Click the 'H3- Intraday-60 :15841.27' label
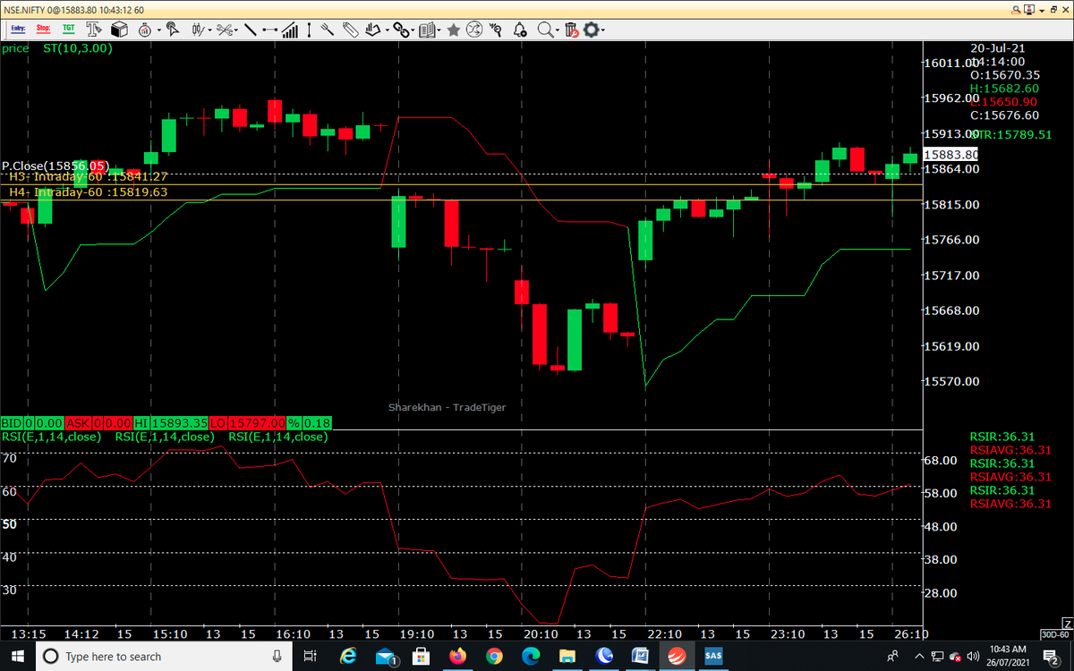The width and height of the screenshot is (1074, 671). click(89, 178)
